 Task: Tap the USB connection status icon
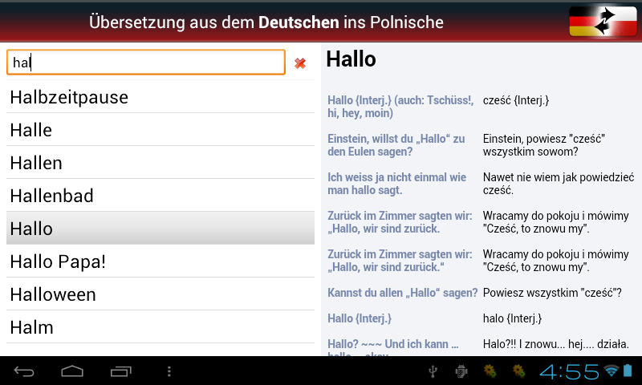point(433,371)
